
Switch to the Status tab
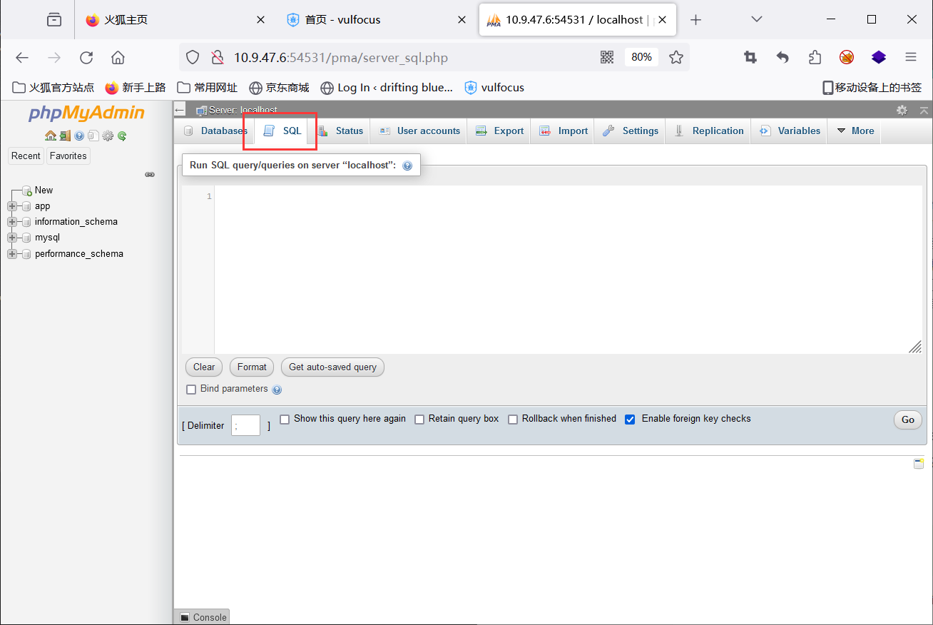(x=341, y=131)
